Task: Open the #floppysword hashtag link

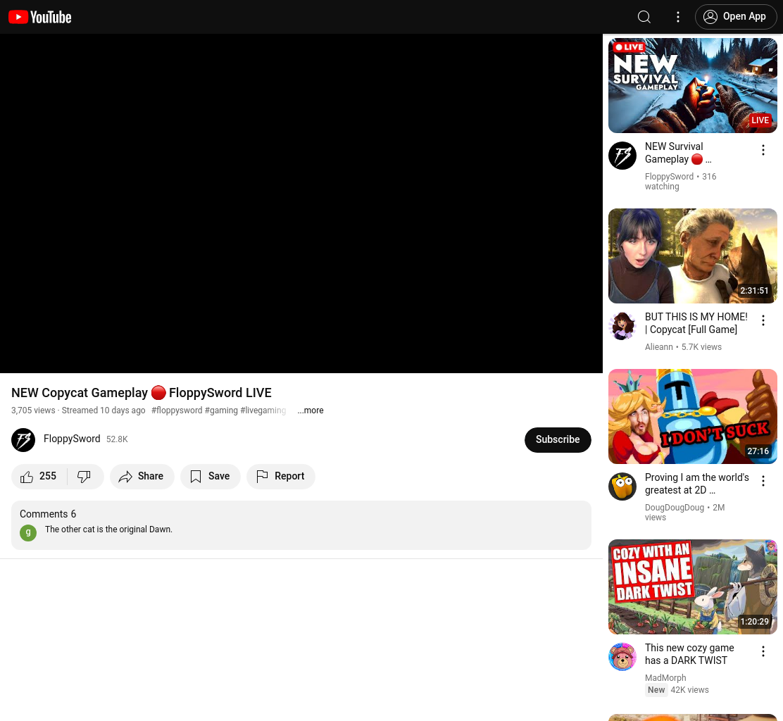Action: 177,410
